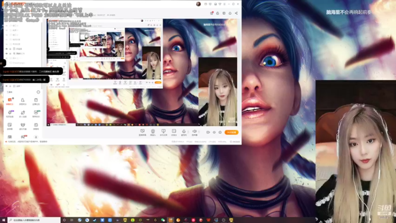
Task: Open WeChat from the taskbar
Action: [163, 220]
